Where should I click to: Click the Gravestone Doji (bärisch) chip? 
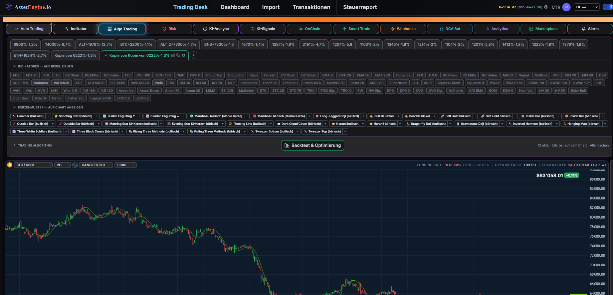(x=477, y=124)
